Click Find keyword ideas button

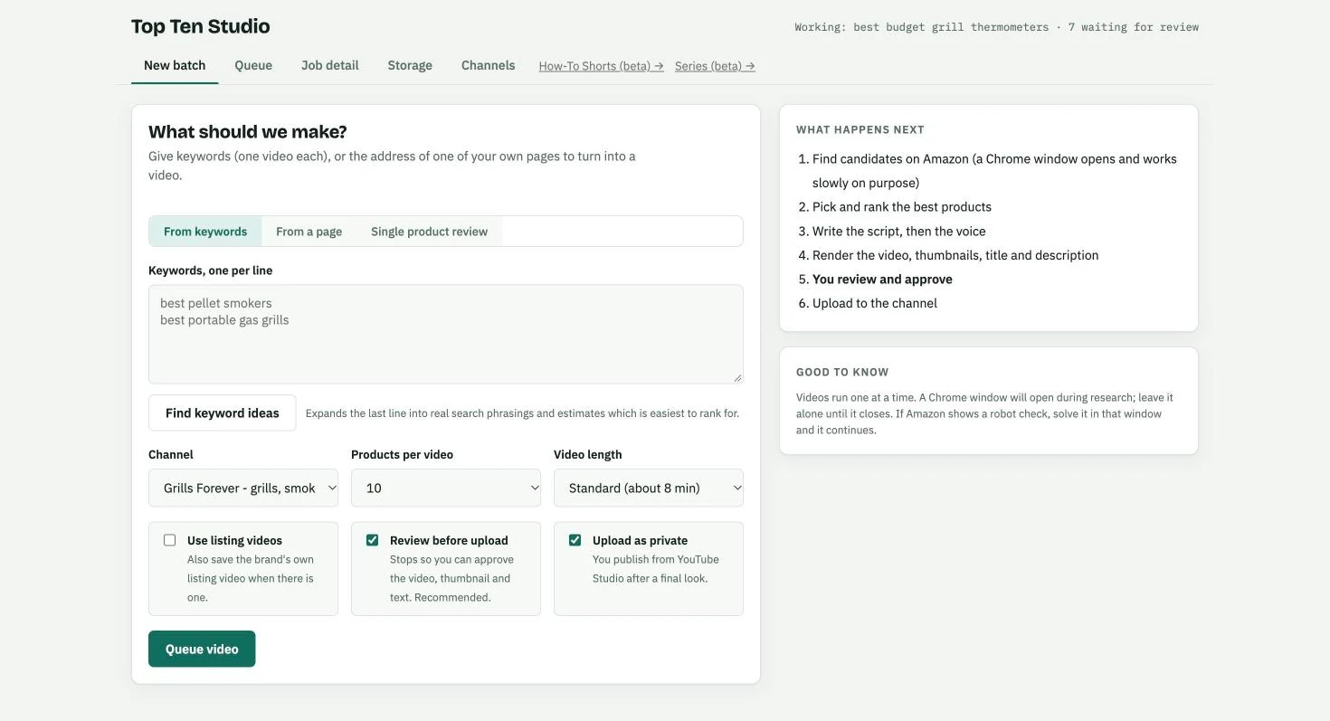click(x=223, y=413)
